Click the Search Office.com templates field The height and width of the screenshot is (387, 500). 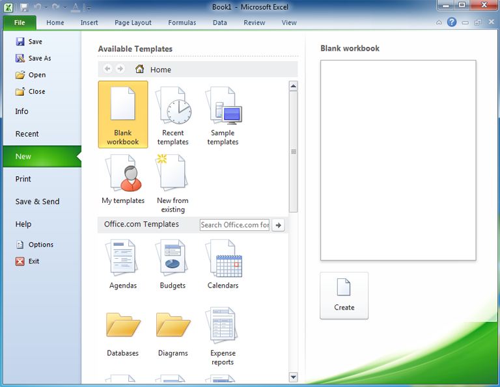click(234, 225)
